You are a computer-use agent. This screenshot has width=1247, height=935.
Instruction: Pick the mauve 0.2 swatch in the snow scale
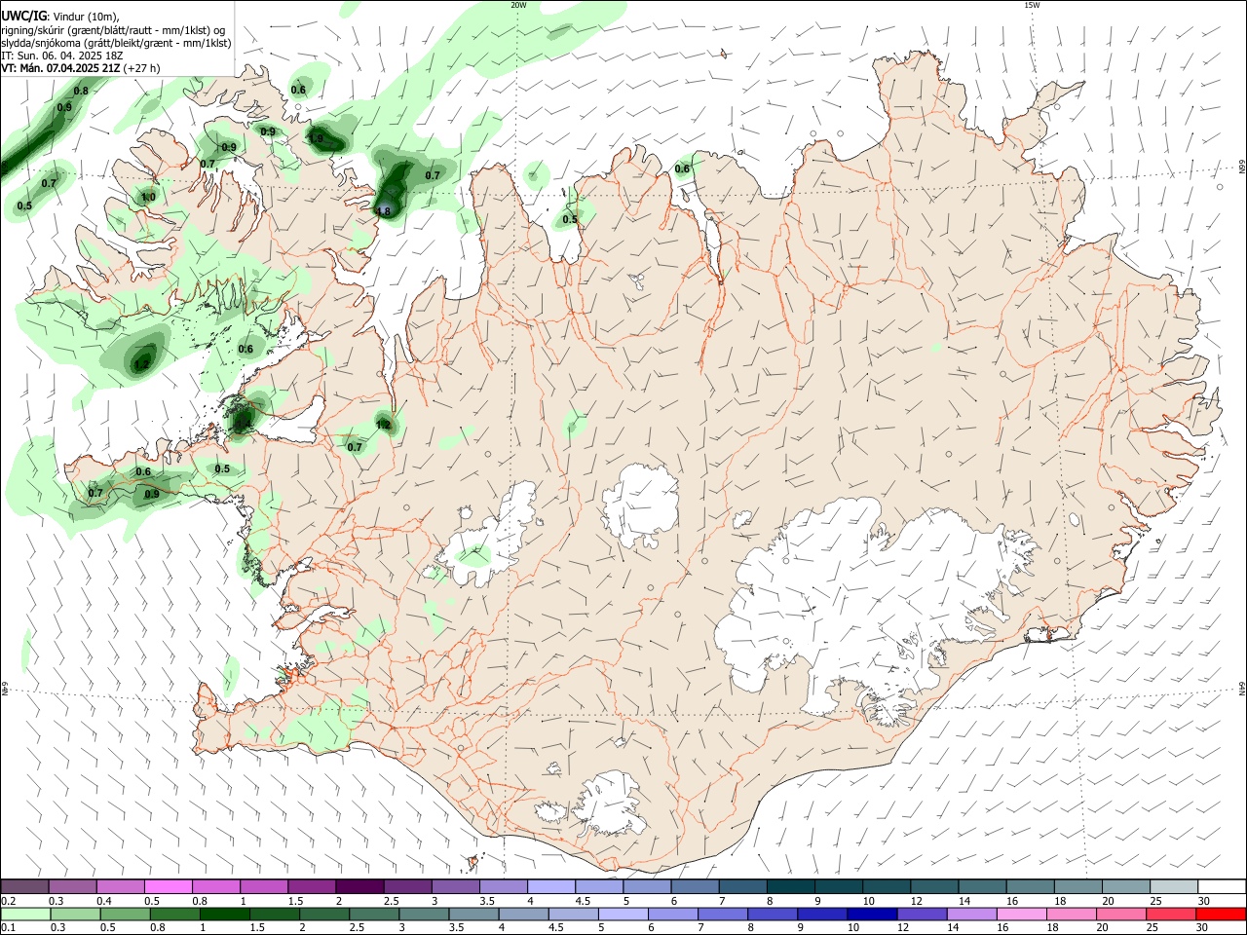(x=25, y=887)
